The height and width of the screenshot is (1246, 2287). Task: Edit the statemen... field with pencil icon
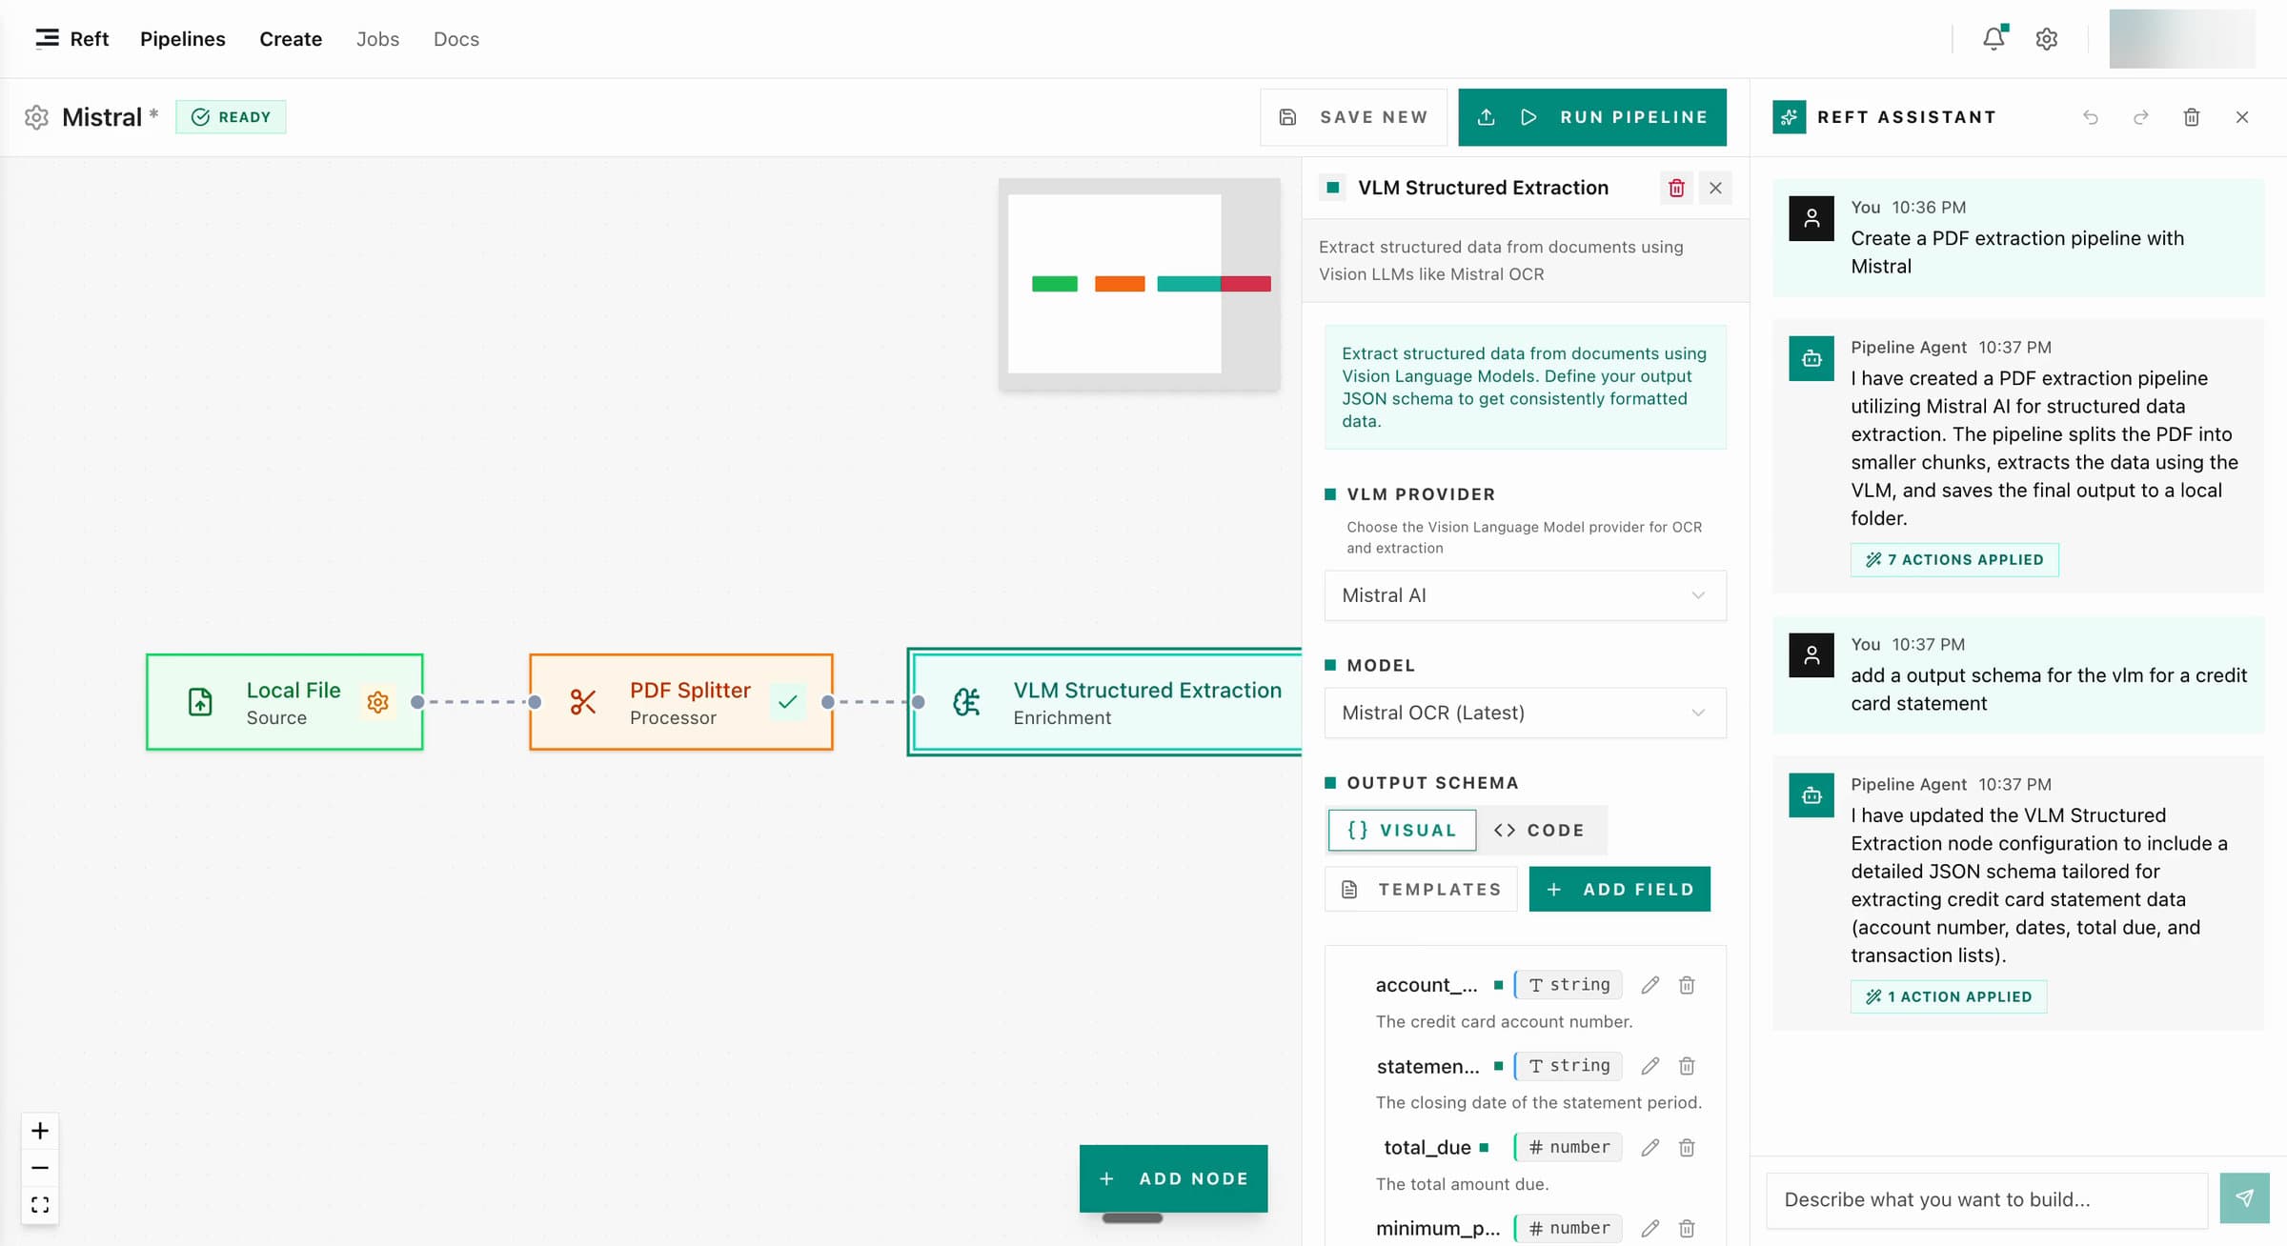pos(1649,1066)
